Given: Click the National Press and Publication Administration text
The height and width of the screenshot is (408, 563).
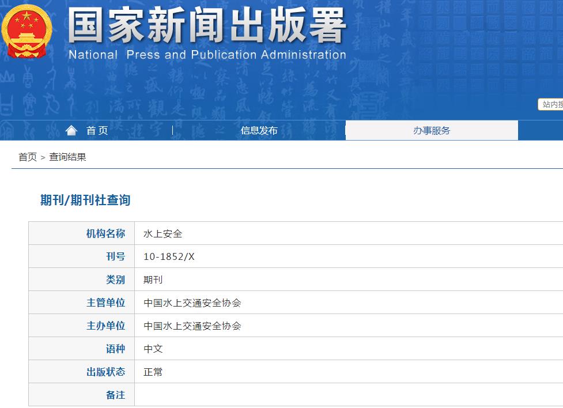Looking at the screenshot, I should click(x=207, y=55).
